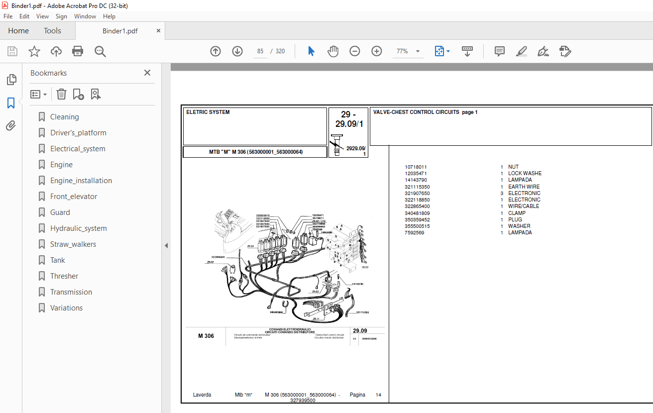The width and height of the screenshot is (653, 413).
Task: Delete the selected bookmark with trash icon
Action: click(x=61, y=94)
